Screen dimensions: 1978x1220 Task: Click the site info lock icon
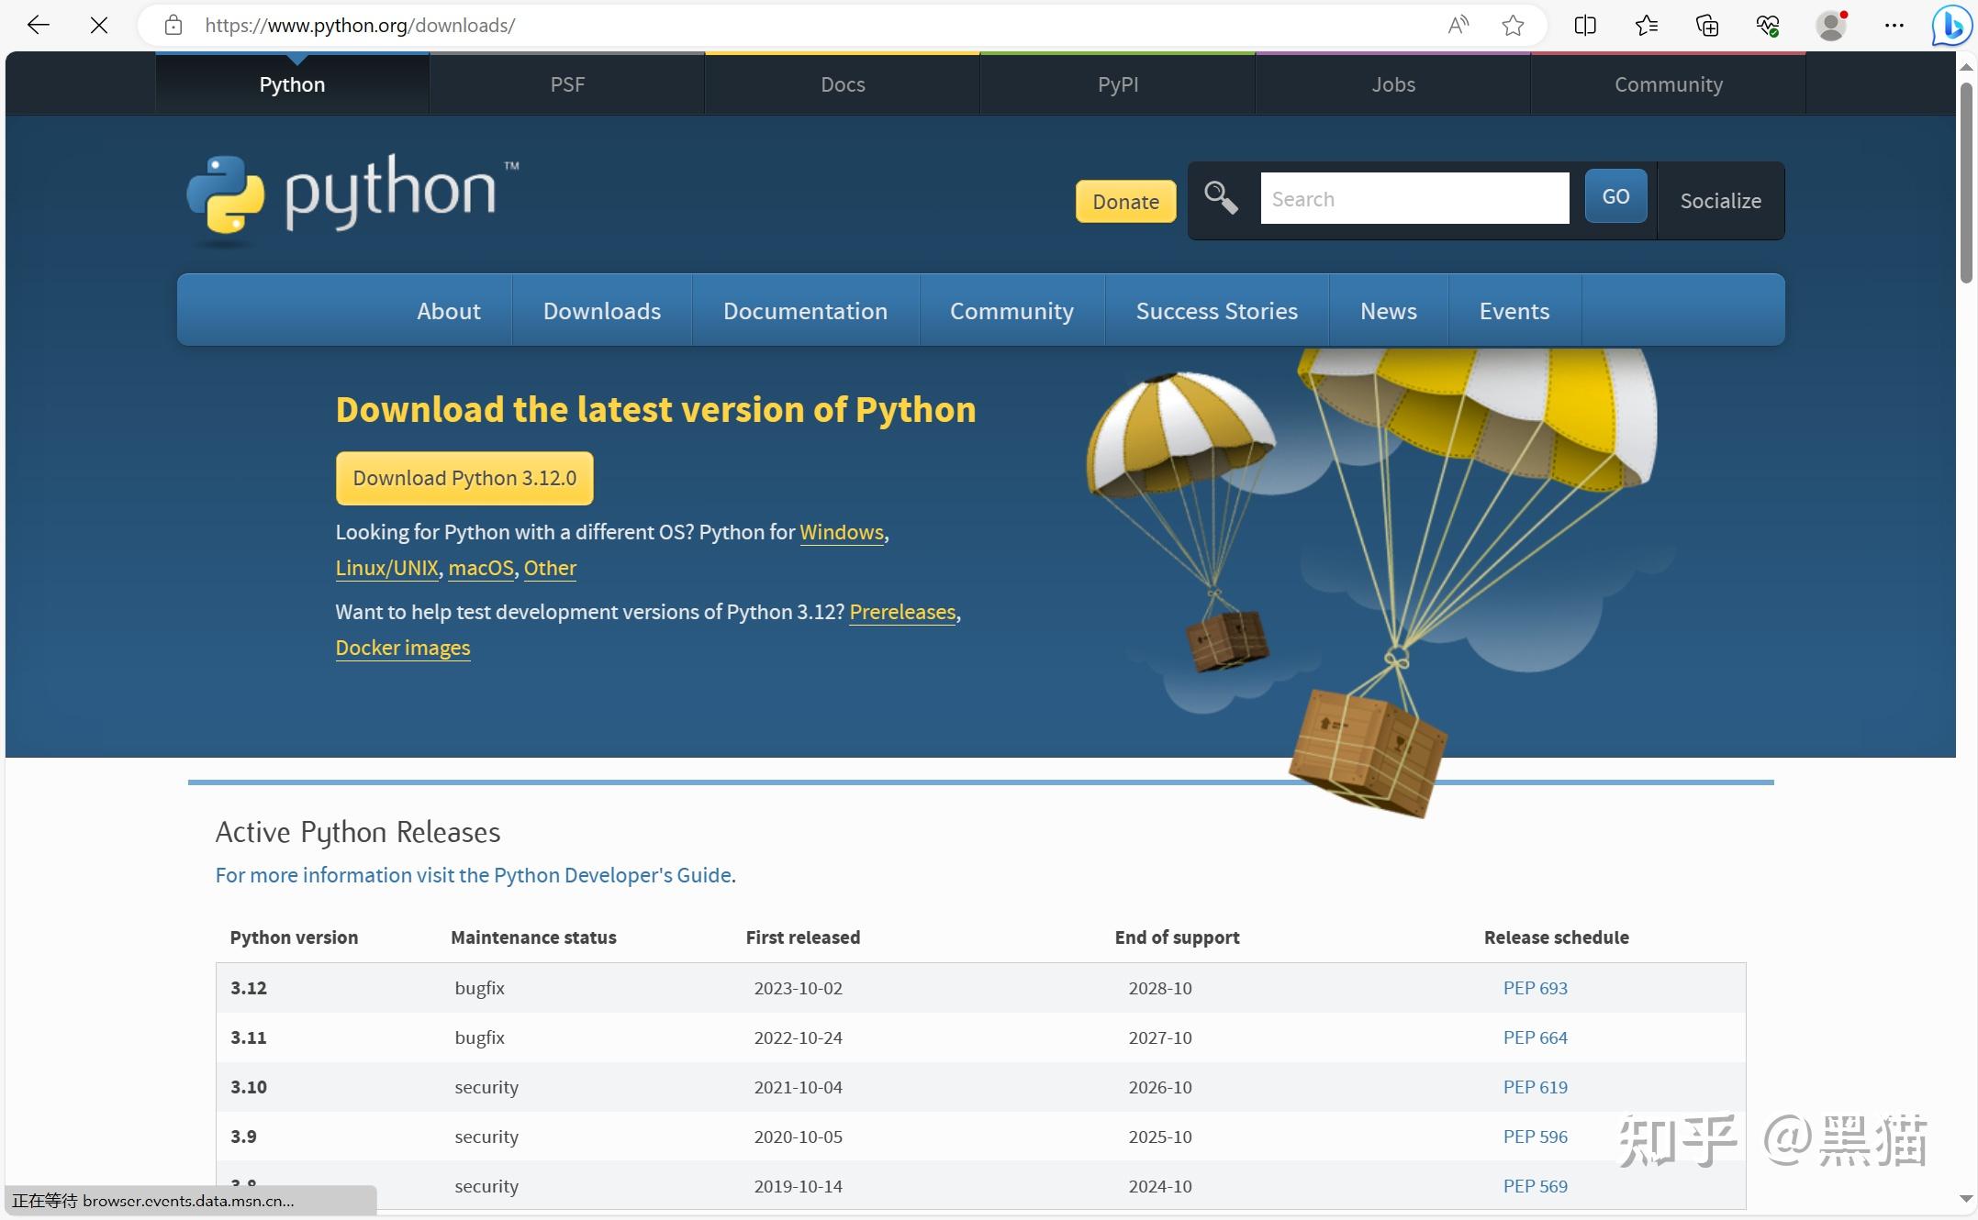[173, 25]
